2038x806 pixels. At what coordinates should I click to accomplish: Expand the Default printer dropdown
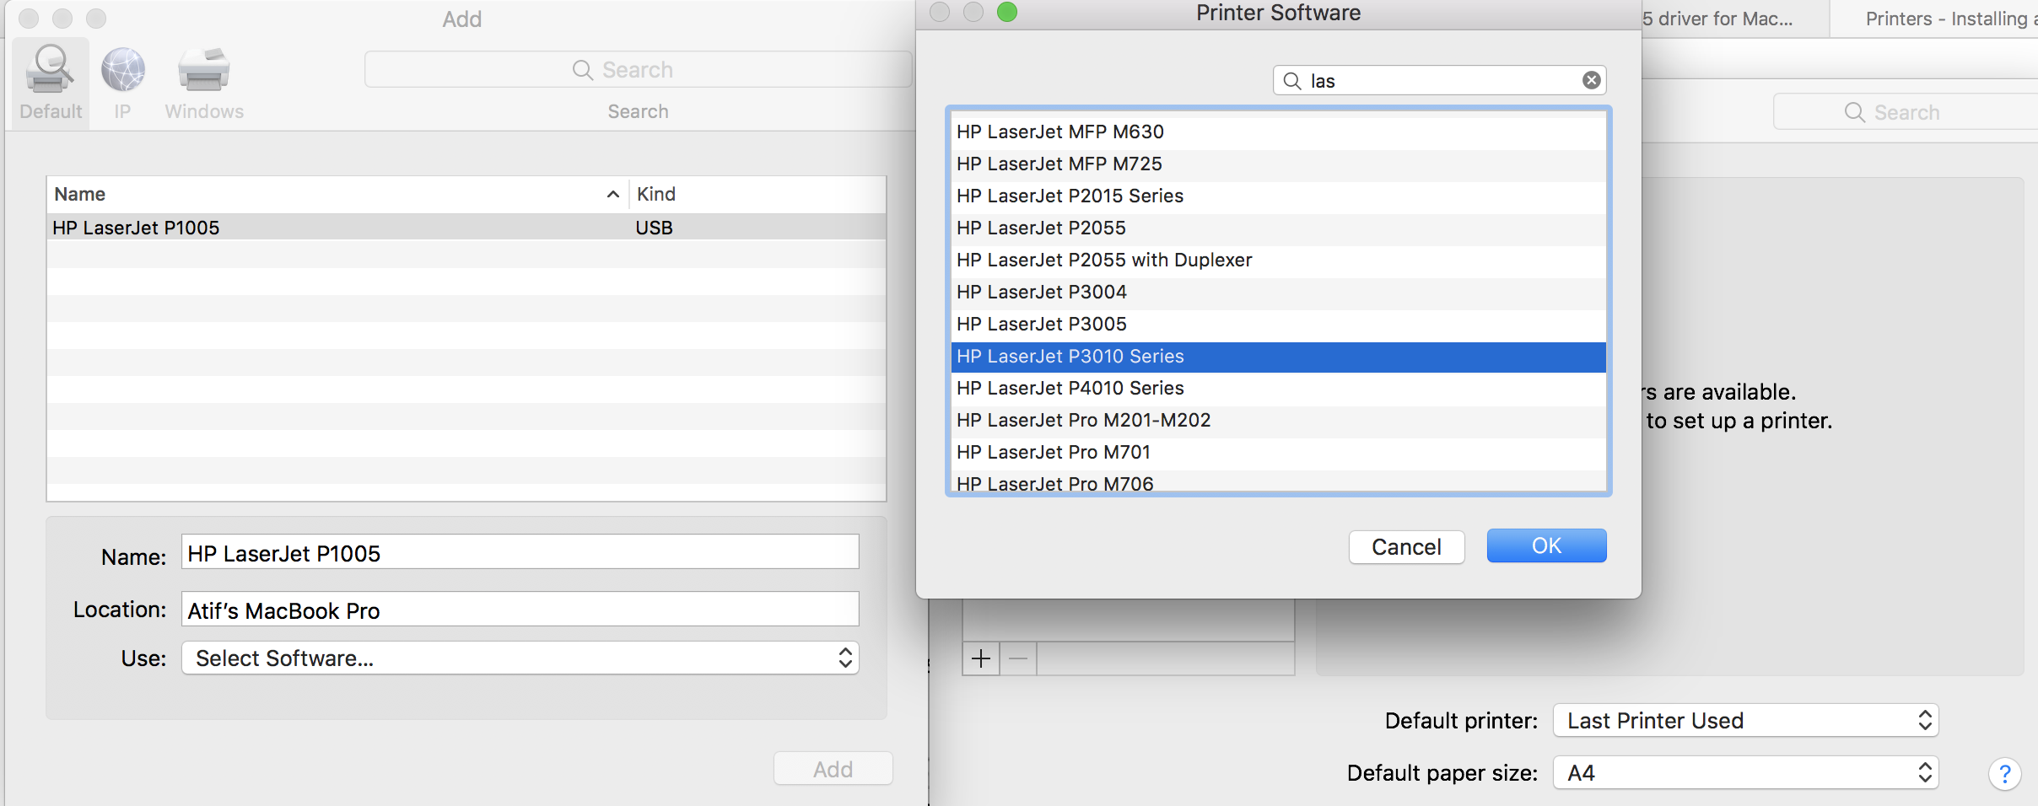point(1745,721)
